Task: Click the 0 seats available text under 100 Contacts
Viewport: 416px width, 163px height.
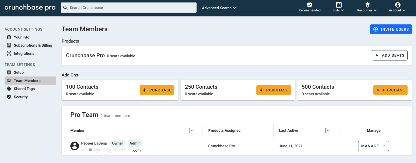Action: 80,94
